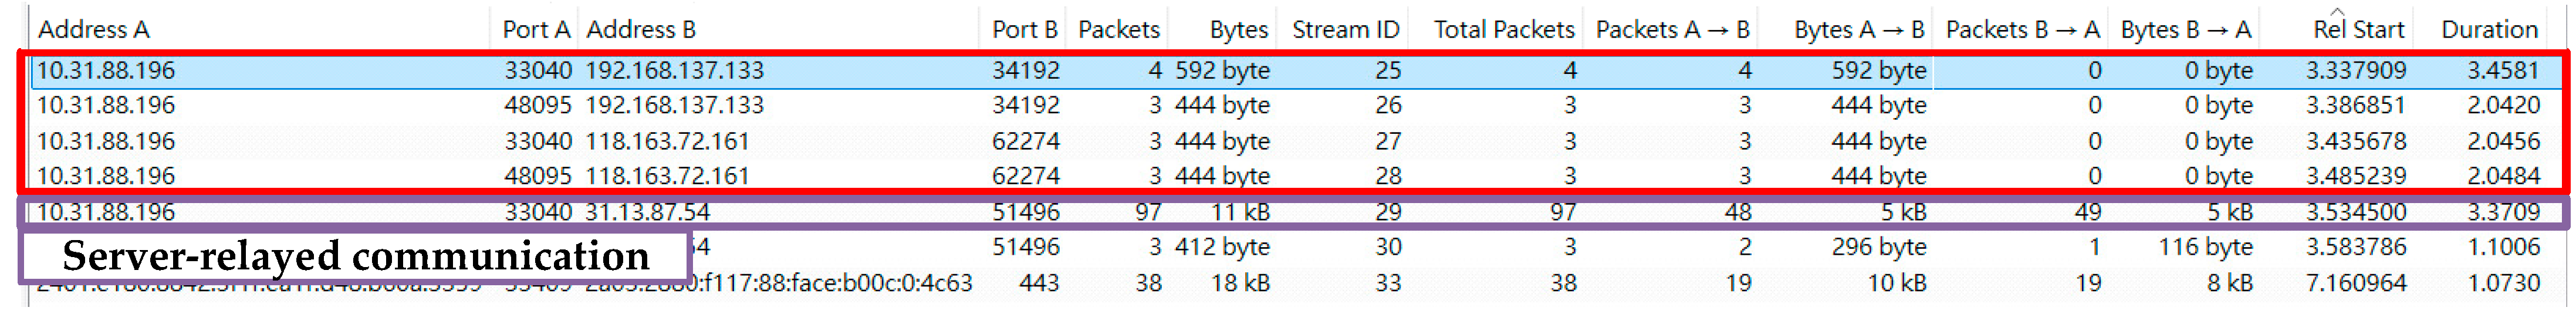
Task: Click the Port B column header
Action: coord(1024,30)
